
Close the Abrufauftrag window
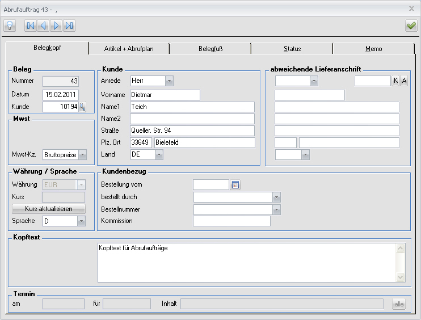click(411, 9)
